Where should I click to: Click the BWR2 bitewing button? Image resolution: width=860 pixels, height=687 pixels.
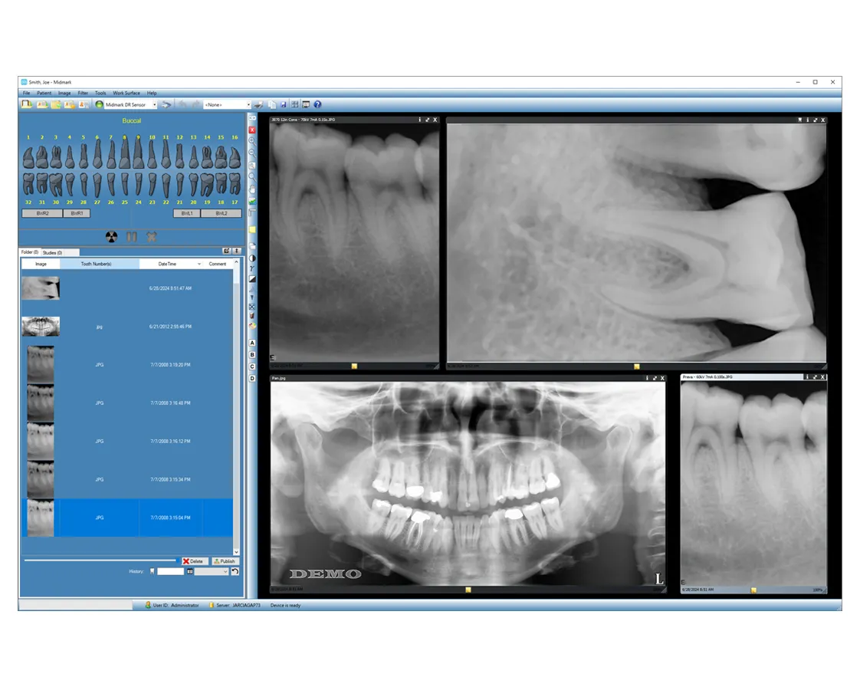click(42, 213)
